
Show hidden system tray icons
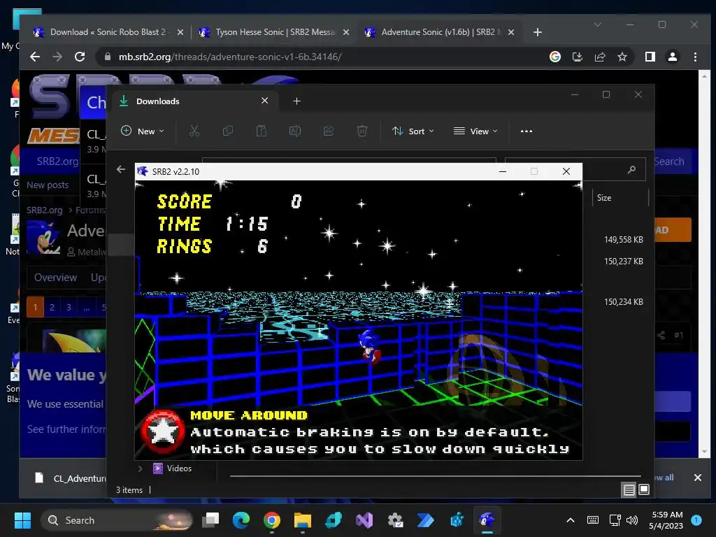571,520
